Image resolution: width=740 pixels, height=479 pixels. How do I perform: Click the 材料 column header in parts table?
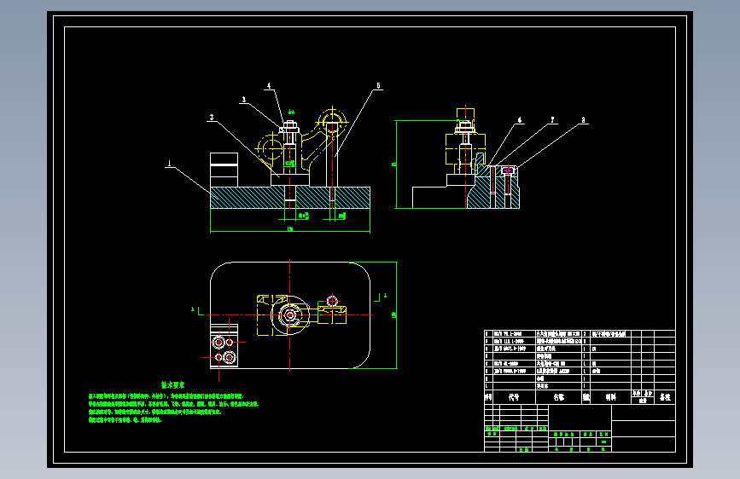point(610,397)
